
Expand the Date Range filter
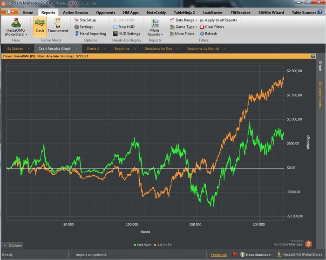pos(186,20)
